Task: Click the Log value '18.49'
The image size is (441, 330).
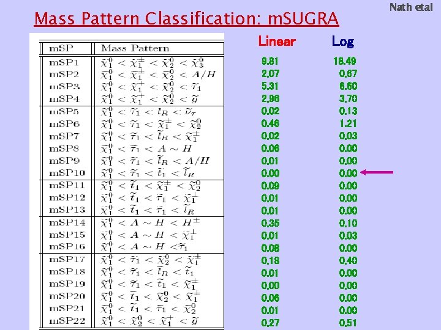Action: pos(344,61)
